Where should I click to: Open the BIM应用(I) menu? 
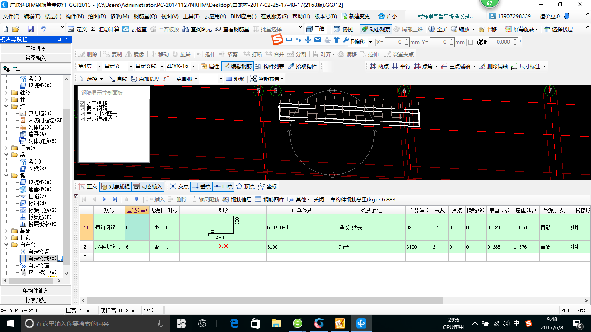pos(244,16)
